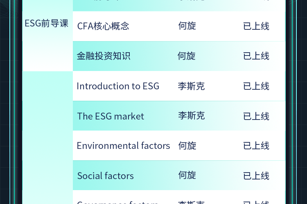This screenshot has width=307, height=204.
Task: Open the Social factors course
Action: click(x=106, y=176)
